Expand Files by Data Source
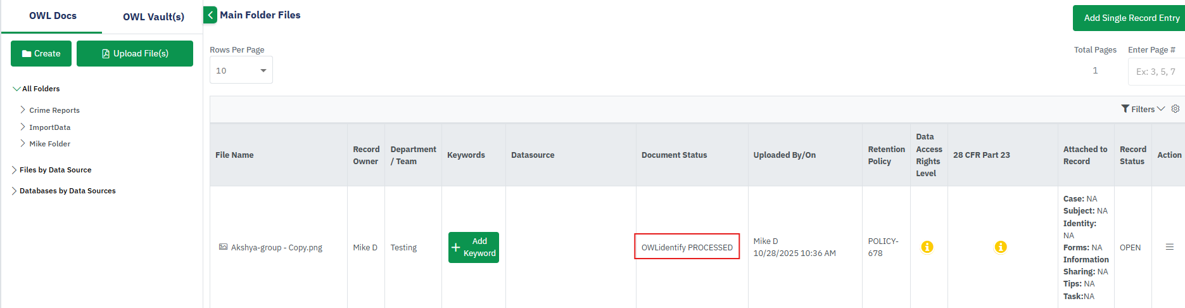Image resolution: width=1185 pixels, height=308 pixels. (x=14, y=170)
